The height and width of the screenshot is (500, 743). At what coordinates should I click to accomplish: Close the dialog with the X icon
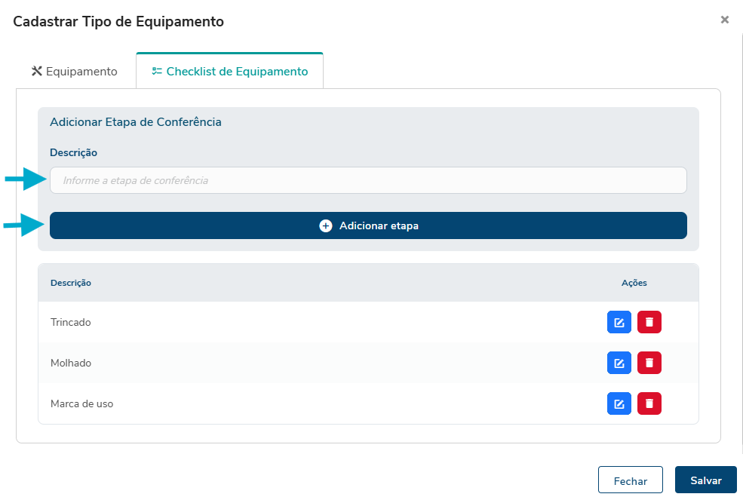pyautogui.click(x=724, y=20)
